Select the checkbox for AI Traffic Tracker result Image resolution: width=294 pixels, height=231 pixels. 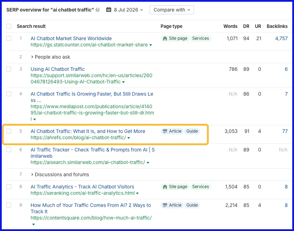pos(9,150)
